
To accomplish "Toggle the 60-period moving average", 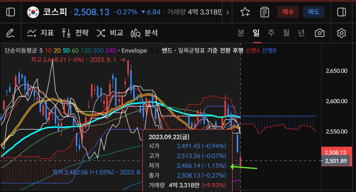I will [x=75, y=51].
